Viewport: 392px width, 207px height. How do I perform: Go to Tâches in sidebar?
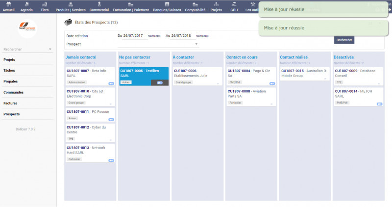pos(9,71)
